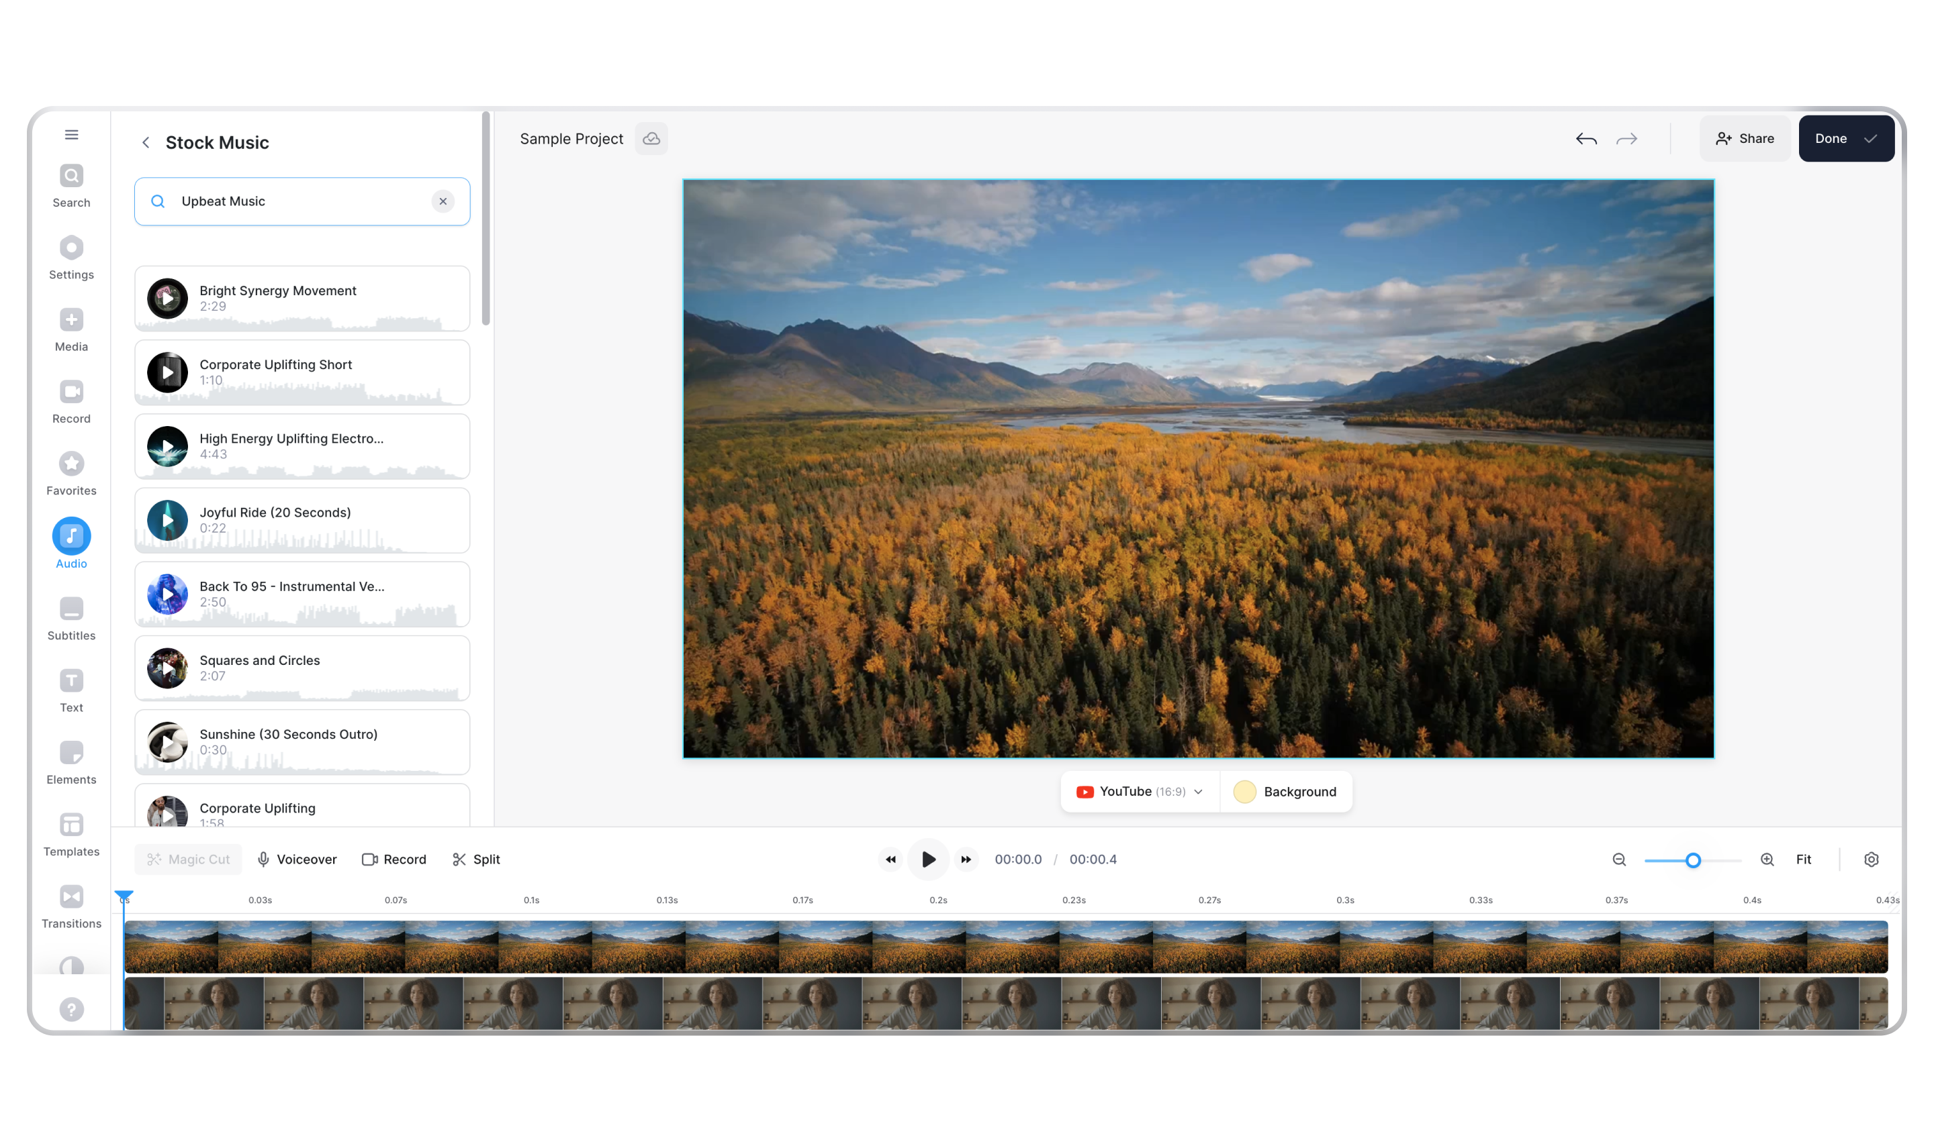Click the timeline Record button
The height and width of the screenshot is (1146, 1934).
[x=394, y=859]
